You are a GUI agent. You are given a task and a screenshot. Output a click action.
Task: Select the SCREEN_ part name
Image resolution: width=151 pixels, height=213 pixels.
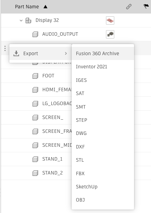(x=53, y=117)
